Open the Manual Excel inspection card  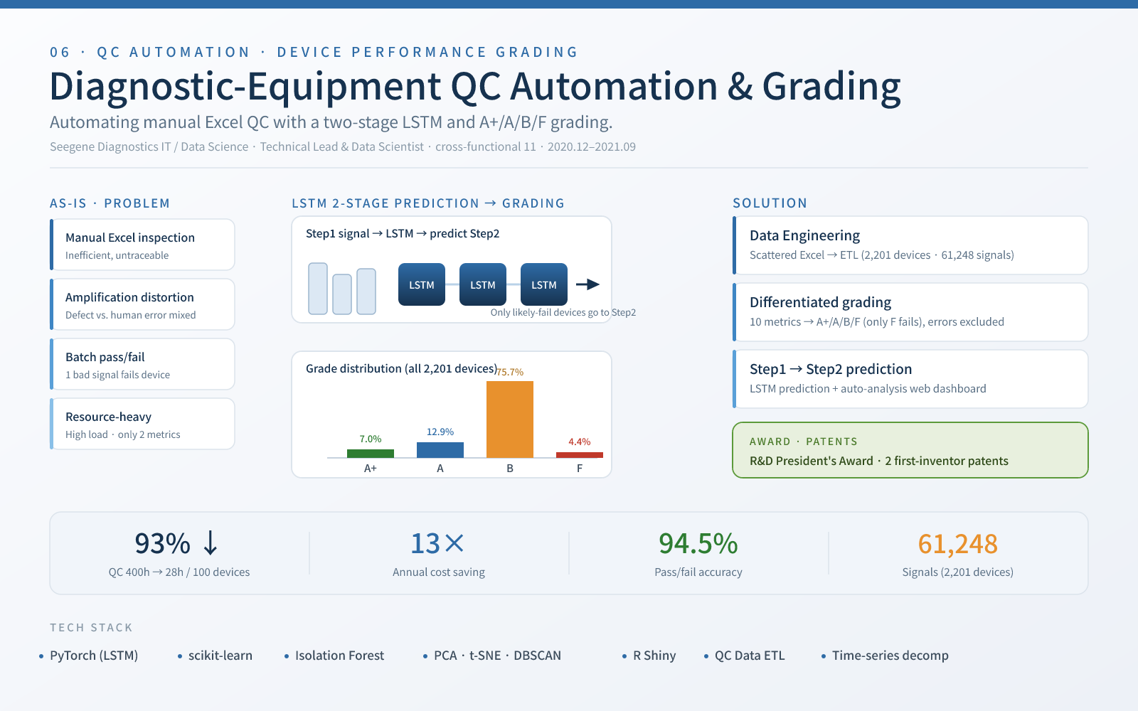click(x=142, y=245)
